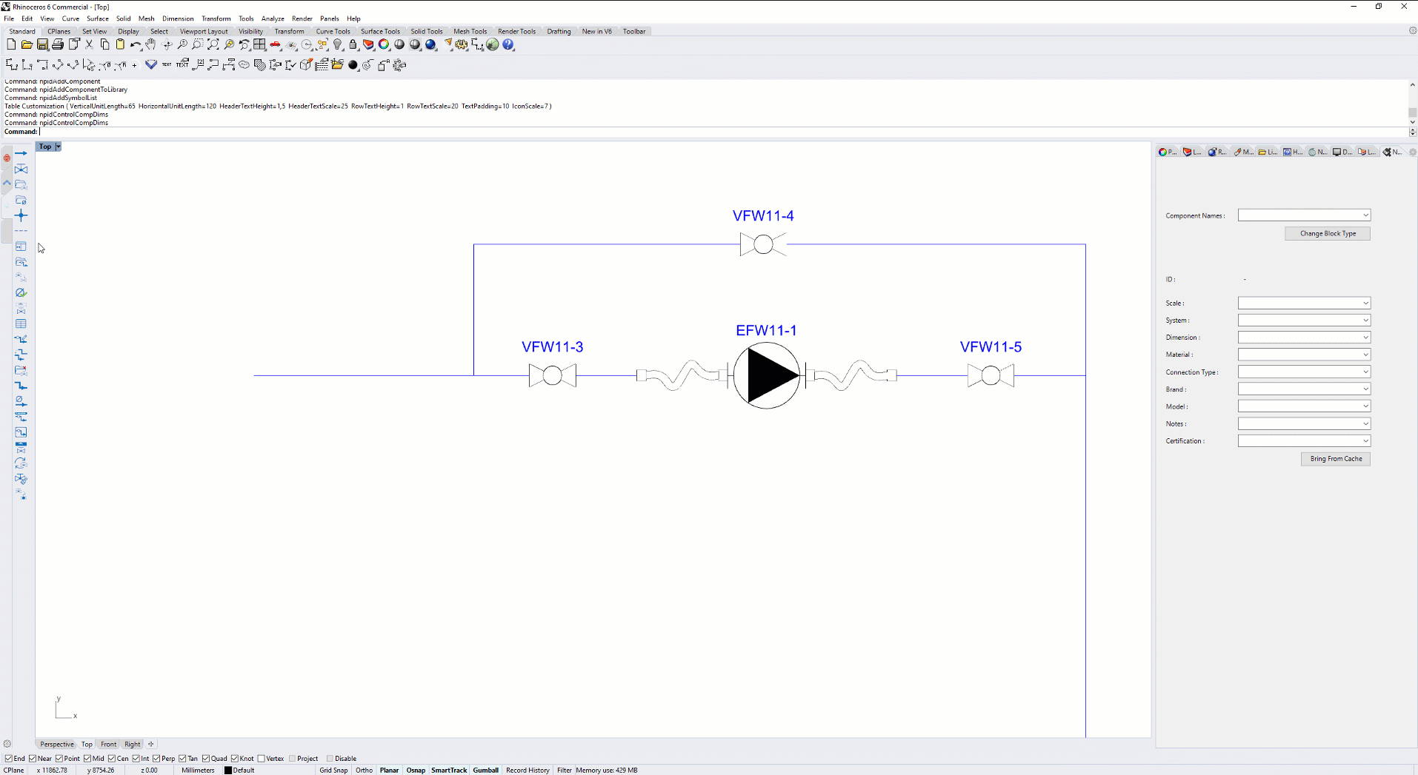Open the Material dropdown
The height and width of the screenshot is (775, 1418).
1304,355
